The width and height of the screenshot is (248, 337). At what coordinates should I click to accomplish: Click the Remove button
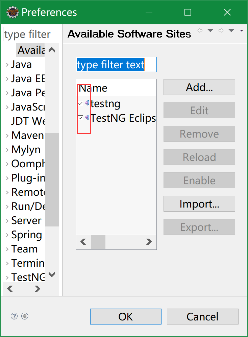tap(199, 134)
